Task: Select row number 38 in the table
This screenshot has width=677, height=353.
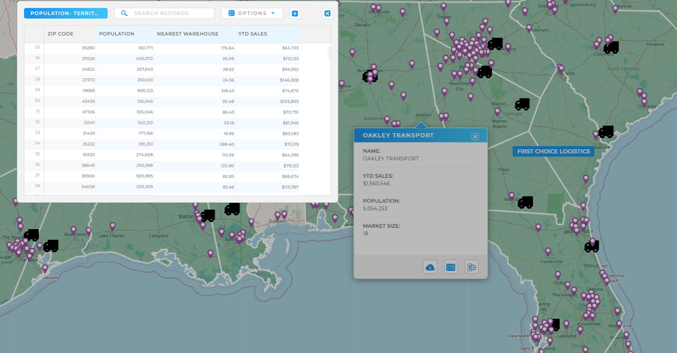Action: coord(38,186)
